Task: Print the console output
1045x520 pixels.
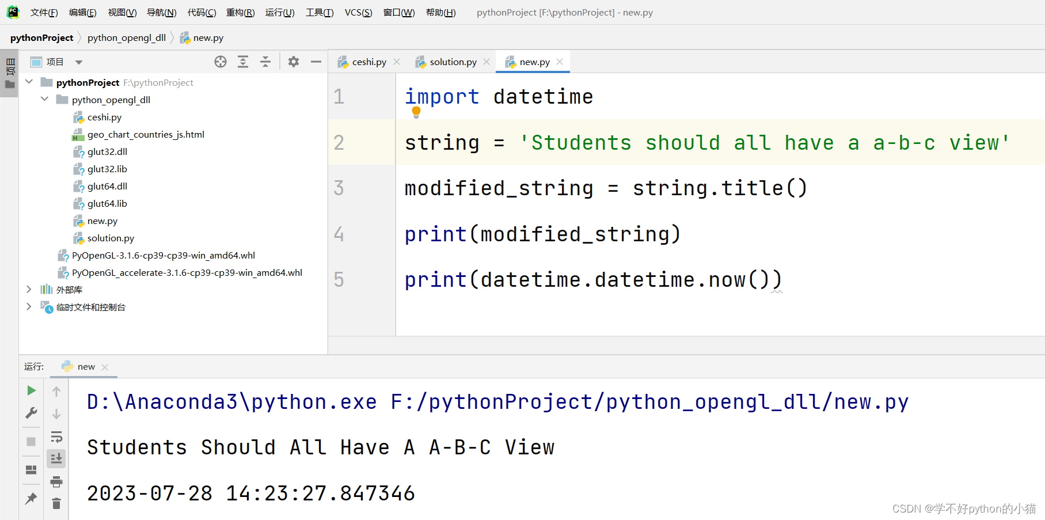Action: point(56,481)
